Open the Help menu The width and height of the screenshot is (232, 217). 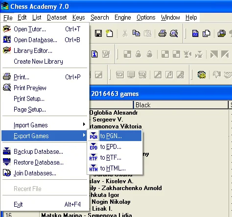191,18
